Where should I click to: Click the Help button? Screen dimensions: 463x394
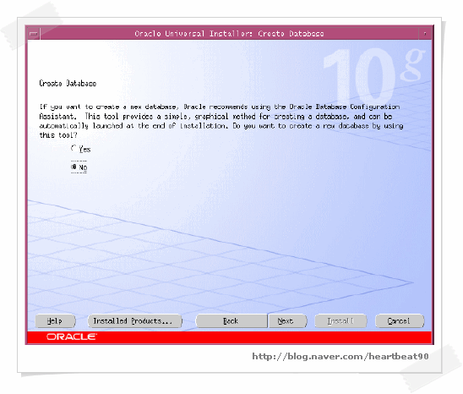point(55,321)
